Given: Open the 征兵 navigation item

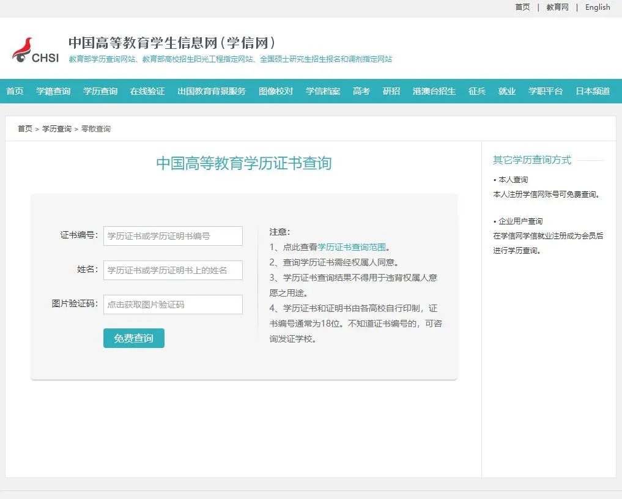Looking at the screenshot, I should point(477,91).
